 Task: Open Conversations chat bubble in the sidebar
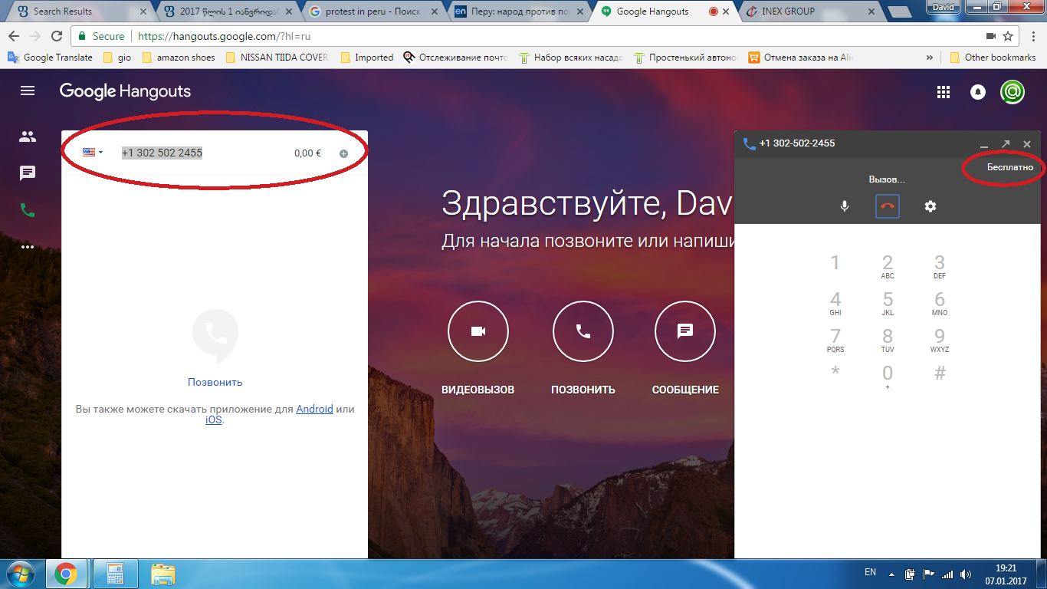pyautogui.click(x=28, y=173)
